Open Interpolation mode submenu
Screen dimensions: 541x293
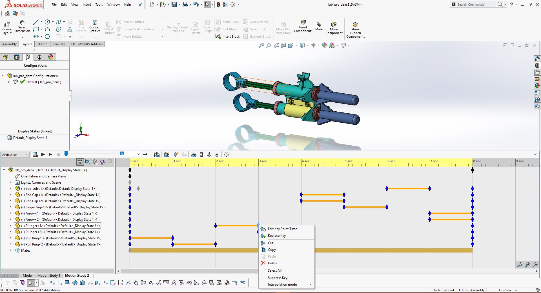tap(286, 285)
